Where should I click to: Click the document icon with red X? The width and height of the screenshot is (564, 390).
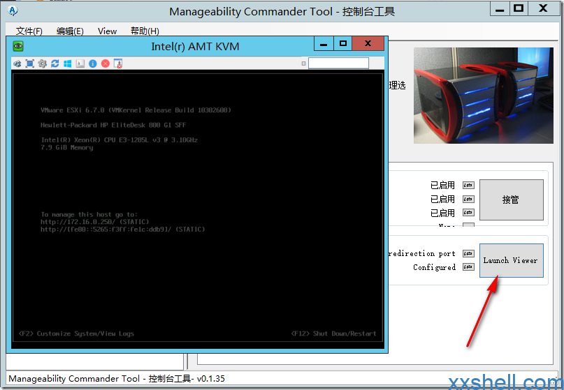click(118, 63)
